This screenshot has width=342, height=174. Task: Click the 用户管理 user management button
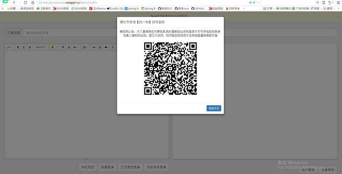[x=308, y=170]
